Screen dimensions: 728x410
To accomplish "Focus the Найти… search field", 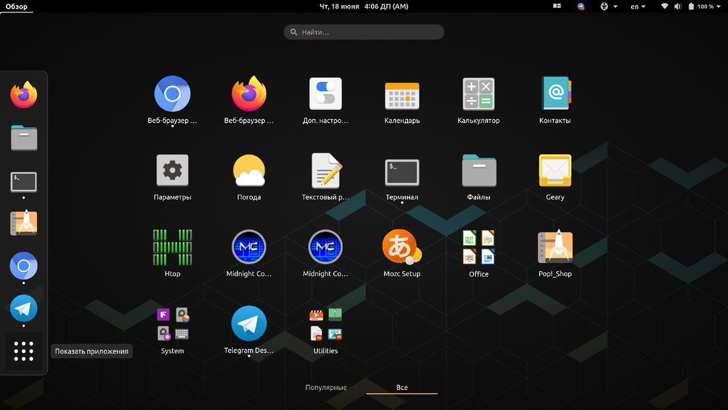I will (364, 32).
